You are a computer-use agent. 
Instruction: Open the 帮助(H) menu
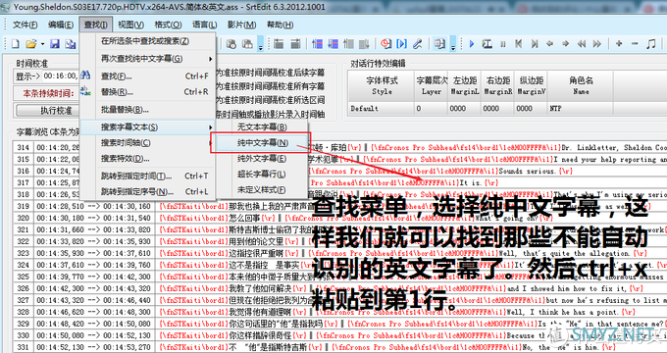point(280,25)
